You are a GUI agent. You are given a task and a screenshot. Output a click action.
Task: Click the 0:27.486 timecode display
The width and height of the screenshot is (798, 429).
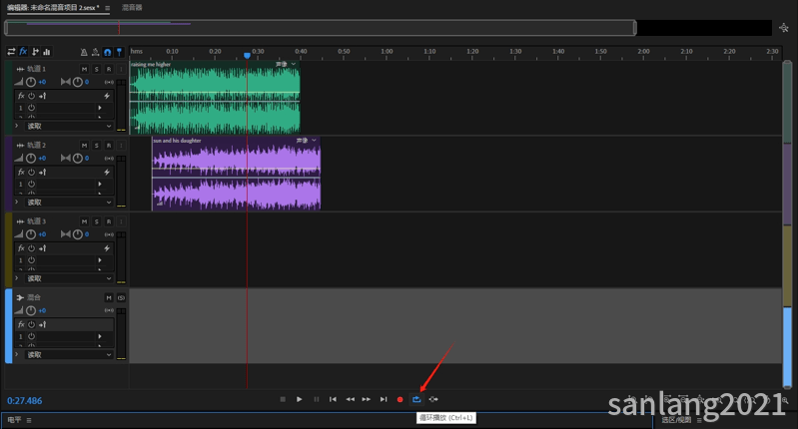24,400
